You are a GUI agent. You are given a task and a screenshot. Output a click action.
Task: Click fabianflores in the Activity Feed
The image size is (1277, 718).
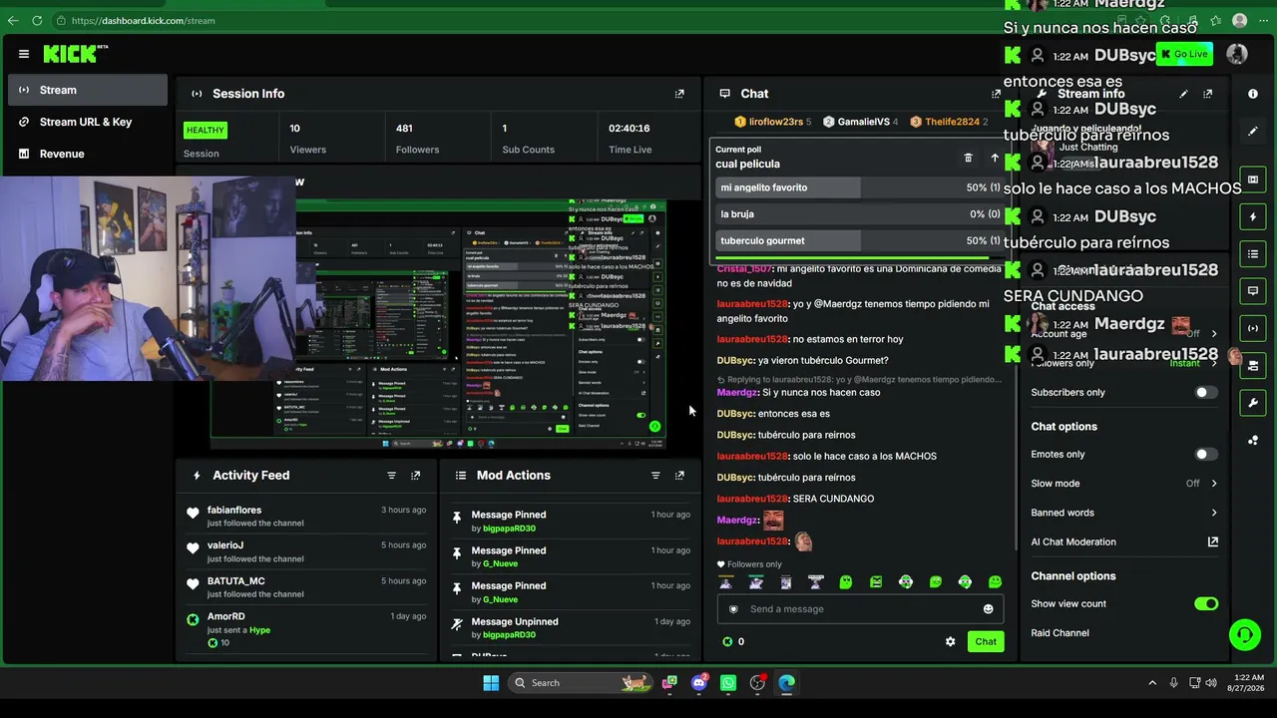coord(234,511)
